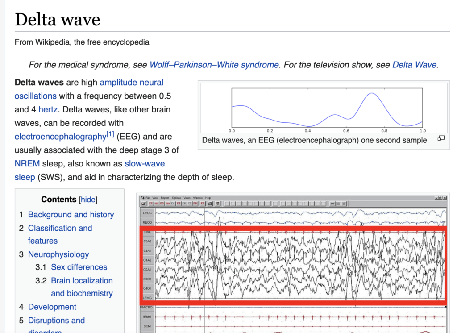The height and width of the screenshot is (333, 457).
Task: Click the enlarge icon beside the Delta waves caption
Action: pyautogui.click(x=441, y=138)
